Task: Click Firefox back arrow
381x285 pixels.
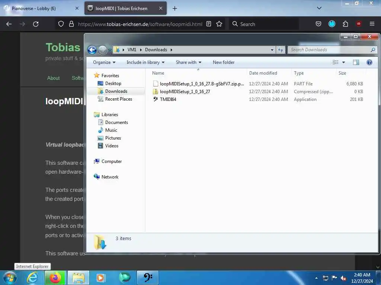Action: (x=9, y=24)
